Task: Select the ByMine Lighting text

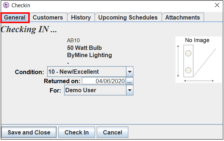Action: point(90,55)
